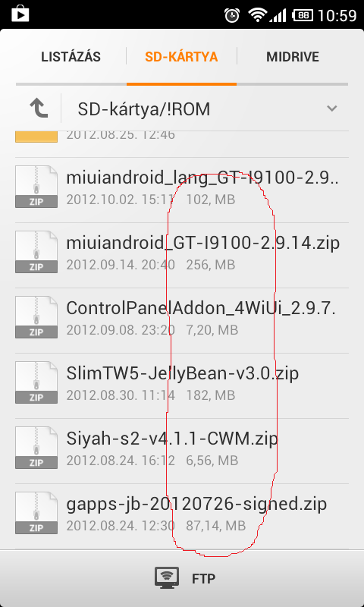Expand the path dropdown chevron
Screen dimensions: 364x607
tap(332, 109)
